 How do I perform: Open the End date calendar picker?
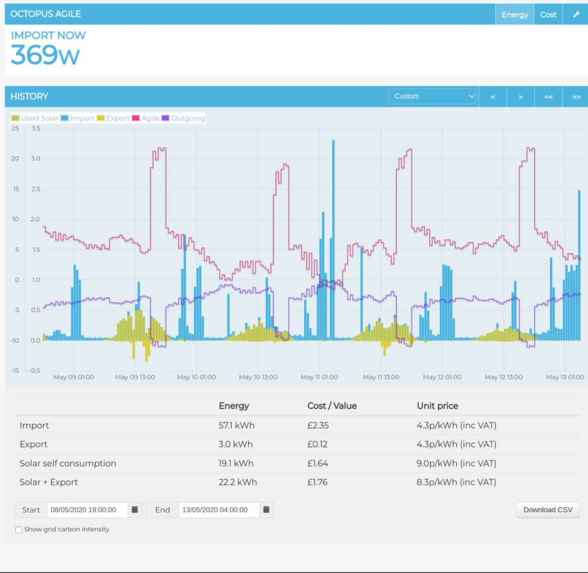(266, 510)
